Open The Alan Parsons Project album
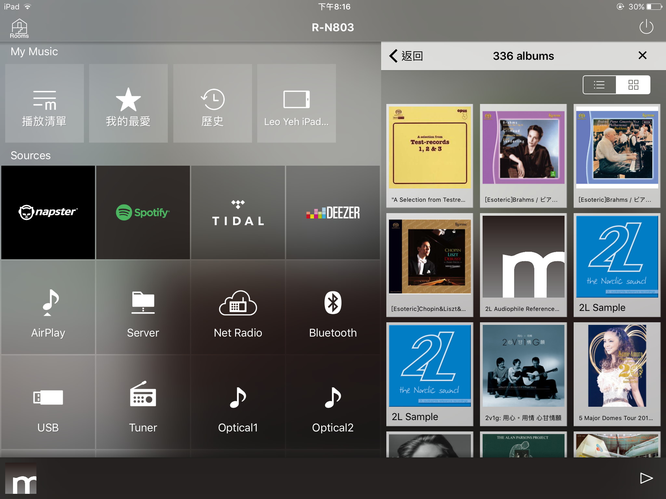This screenshot has height=499, width=666. pos(523,444)
